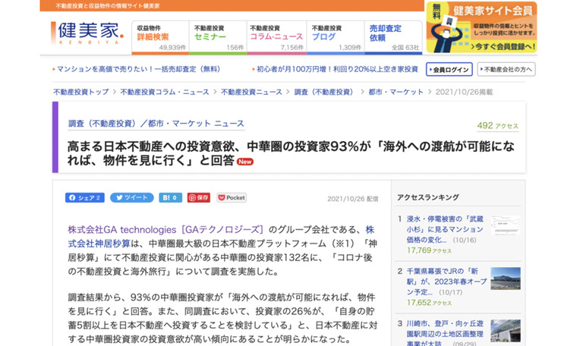Open マンション一括売却査定 link
This screenshot has height=346, width=577.
(x=139, y=69)
